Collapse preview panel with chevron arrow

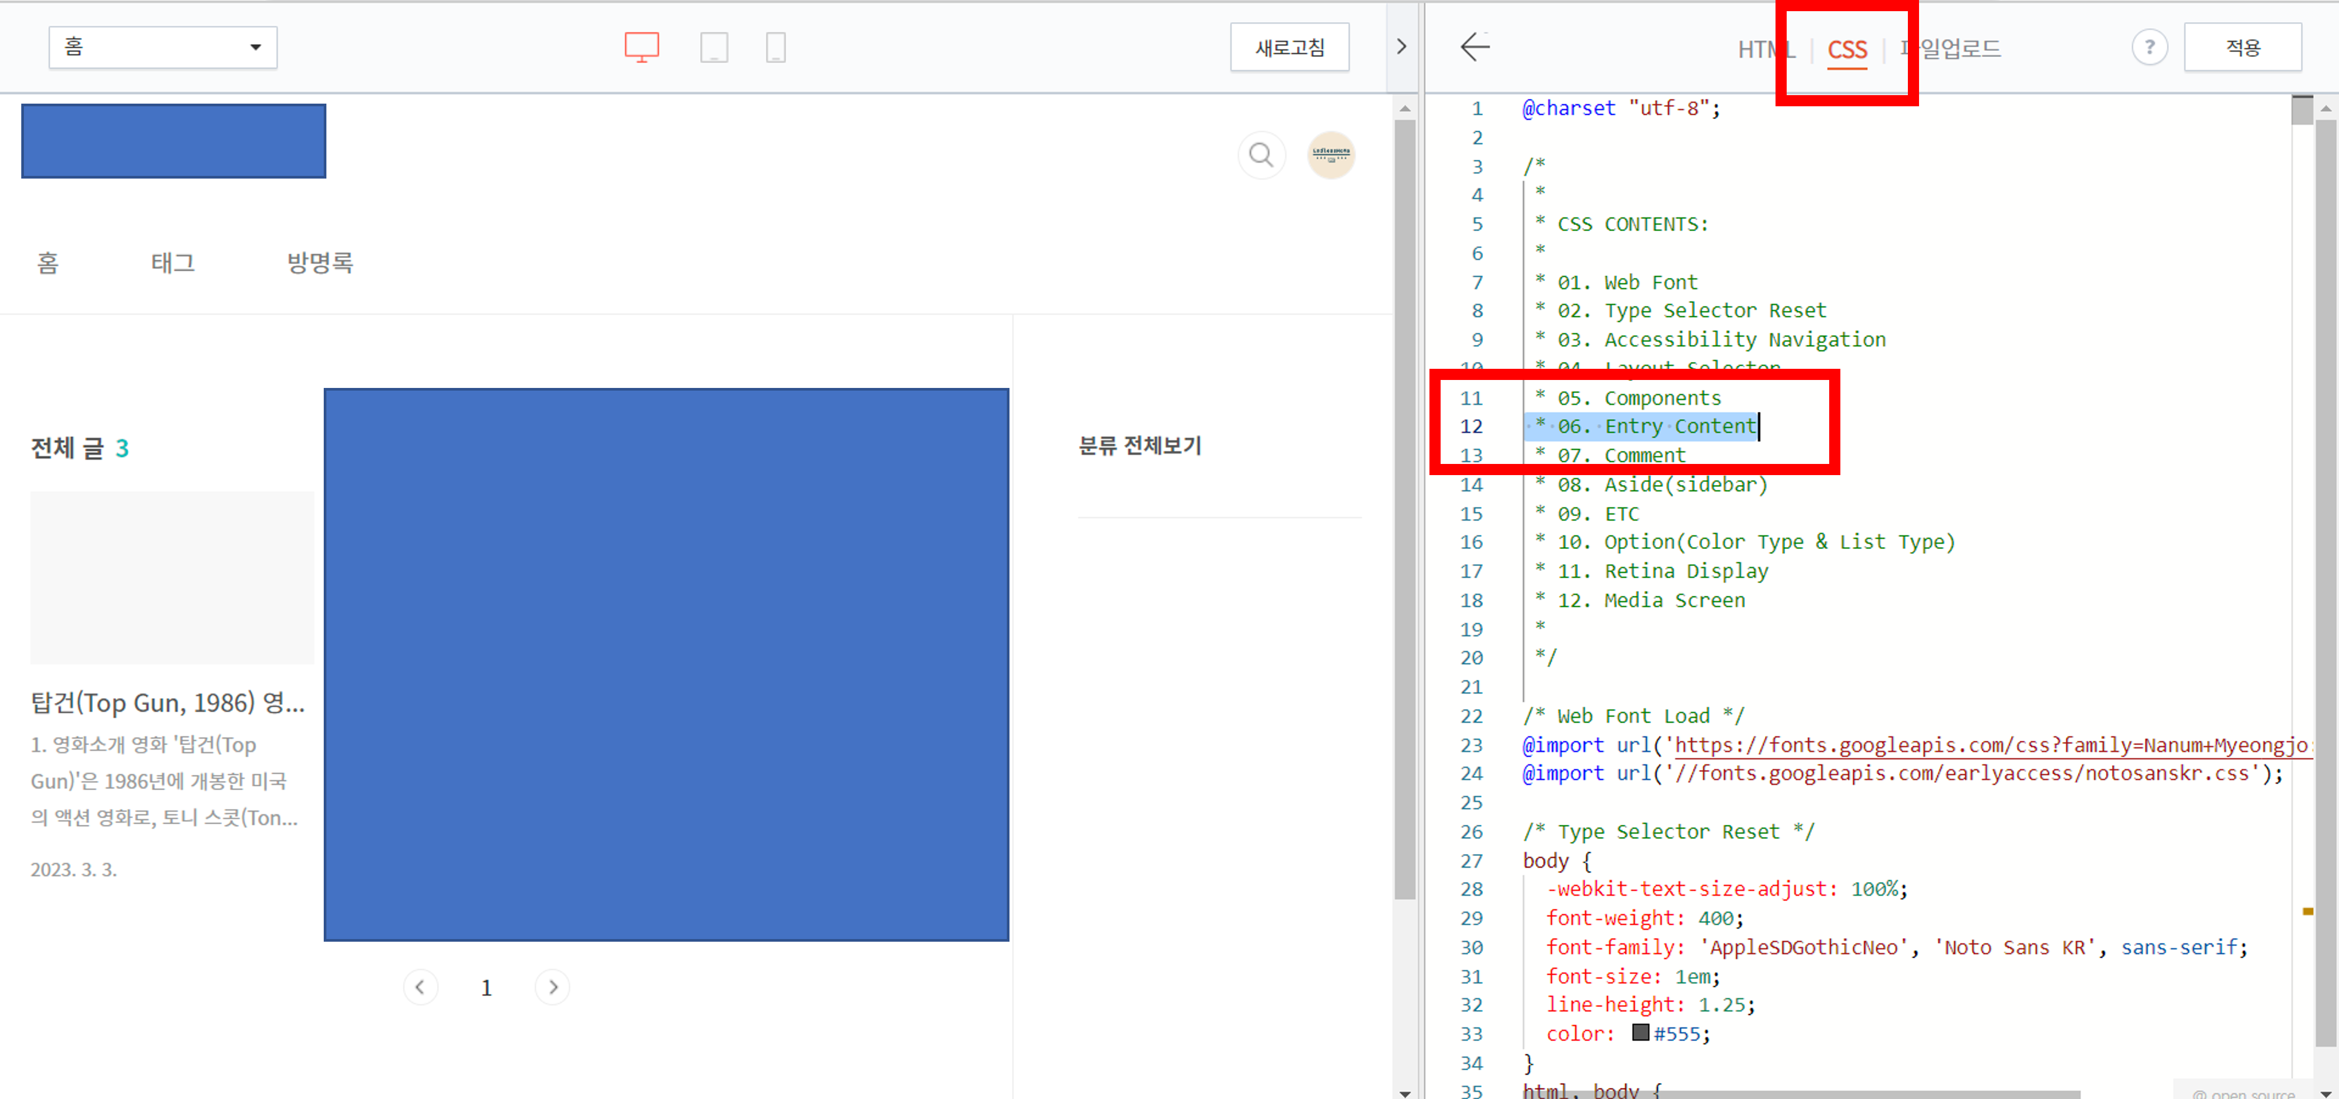pyautogui.click(x=1401, y=47)
